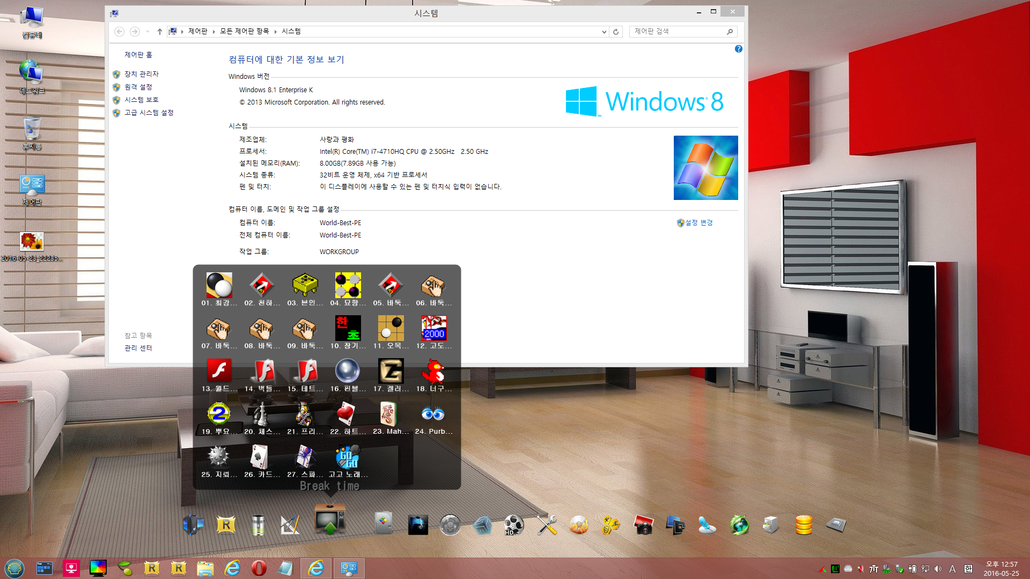Open game 25 Minesweeper mine icon

tap(219, 457)
